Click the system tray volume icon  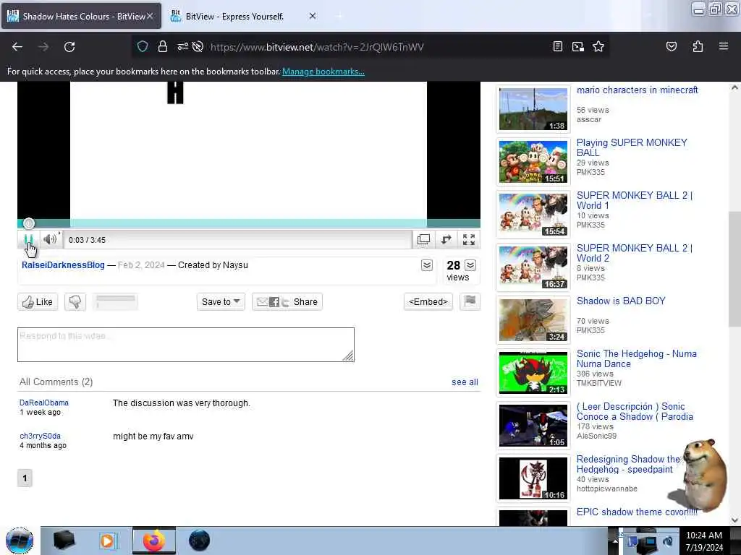(668, 541)
